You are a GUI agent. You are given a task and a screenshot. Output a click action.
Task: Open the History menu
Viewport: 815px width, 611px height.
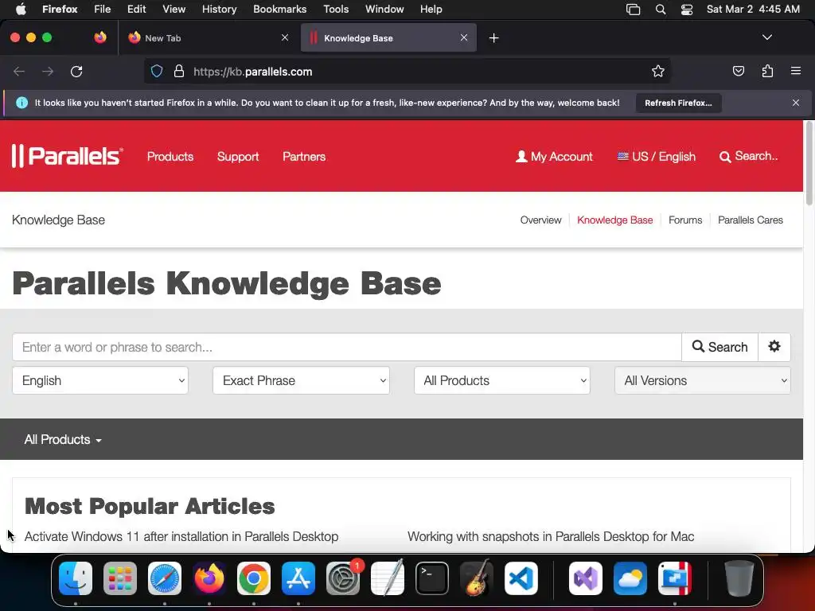[219, 9]
